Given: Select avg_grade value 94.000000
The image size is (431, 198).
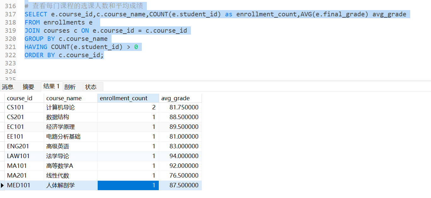Looking at the screenshot, I should coord(180,156).
